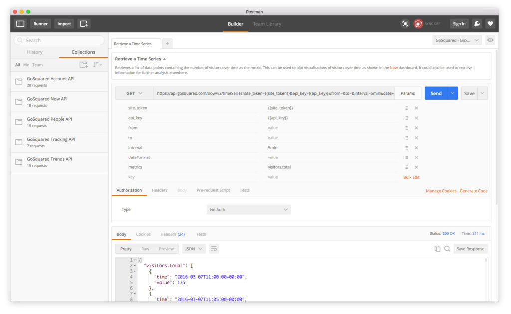Select the Collections tab
511x314 pixels.
click(x=83, y=52)
